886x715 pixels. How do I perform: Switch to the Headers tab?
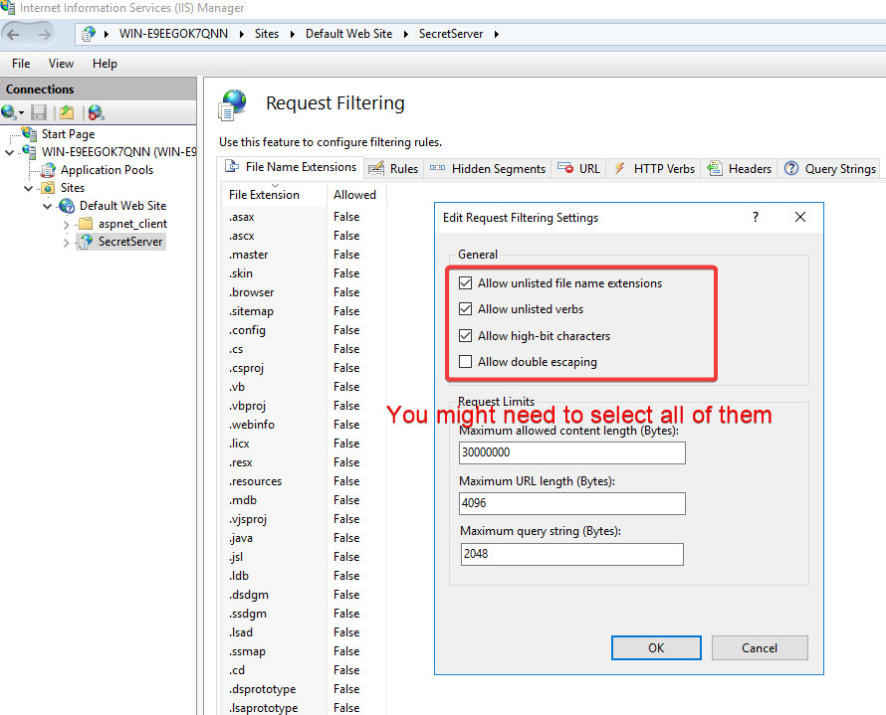pos(739,169)
